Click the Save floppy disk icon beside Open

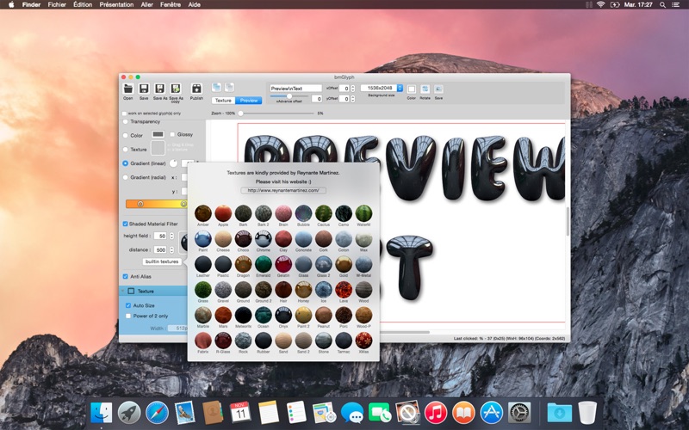click(144, 89)
